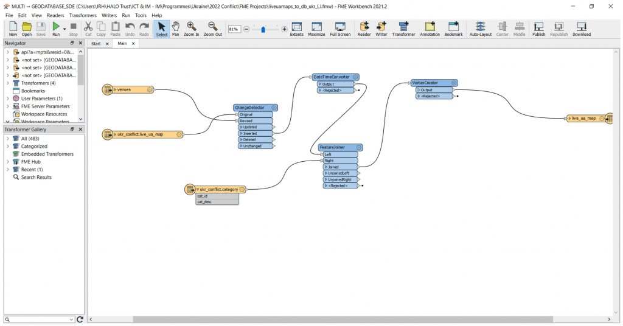Open FeatureJoiner parameters gear

359,147
